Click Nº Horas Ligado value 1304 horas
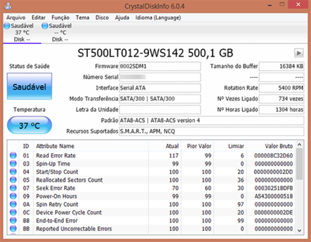Image resolution: width=311 pixels, height=242 pixels. click(x=281, y=109)
